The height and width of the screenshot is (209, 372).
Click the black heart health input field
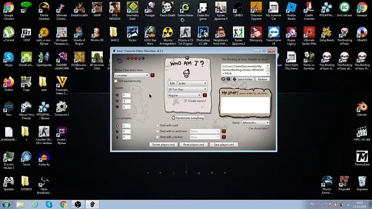[127, 107]
